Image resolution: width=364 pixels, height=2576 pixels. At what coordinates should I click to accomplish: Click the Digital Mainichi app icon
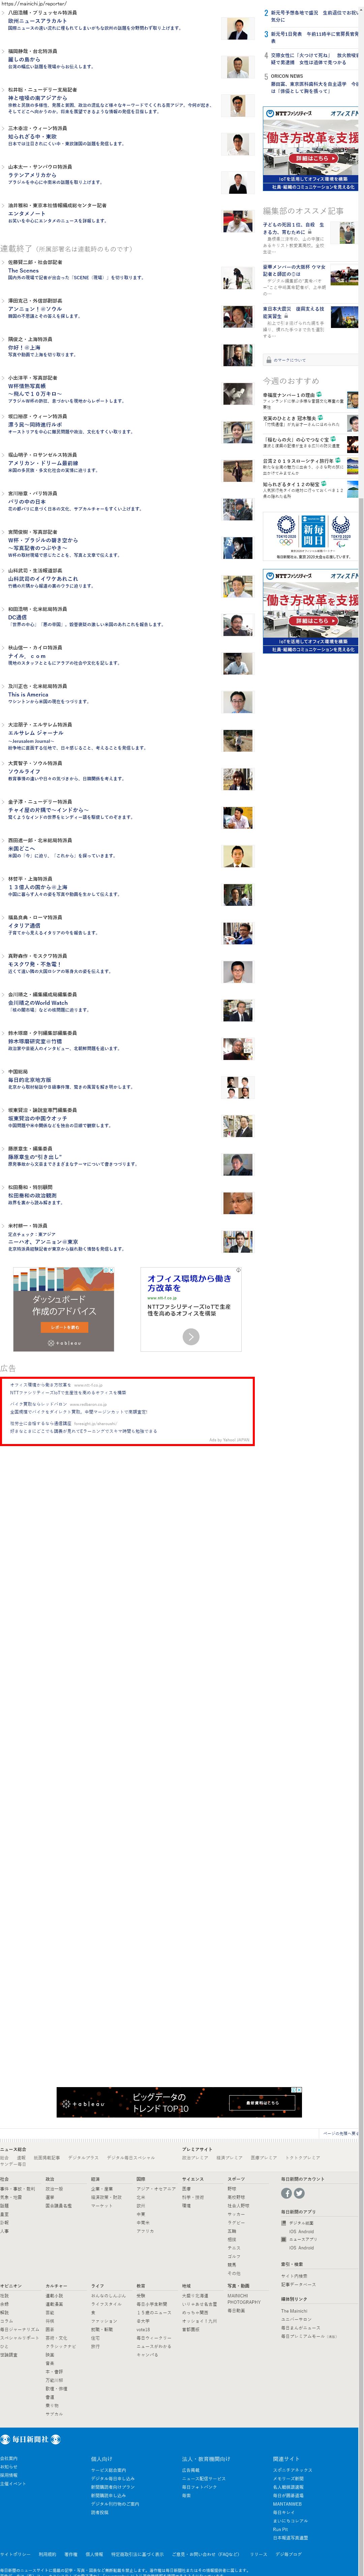pyautogui.click(x=283, y=2222)
